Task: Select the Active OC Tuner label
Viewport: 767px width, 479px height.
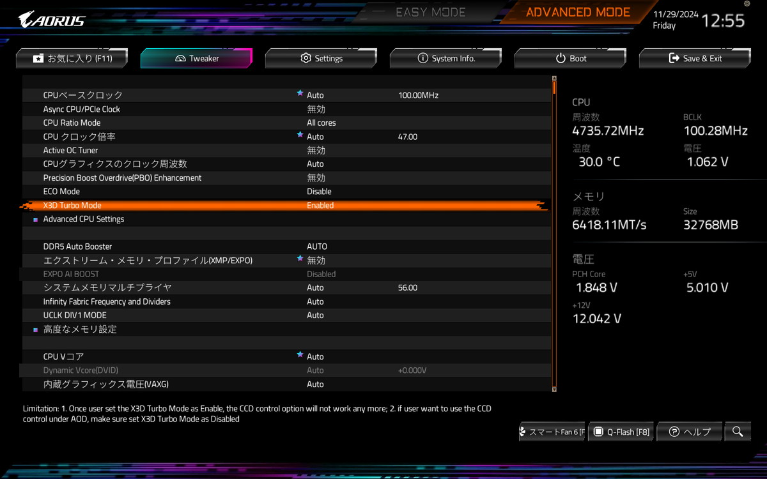Action: tap(70, 150)
